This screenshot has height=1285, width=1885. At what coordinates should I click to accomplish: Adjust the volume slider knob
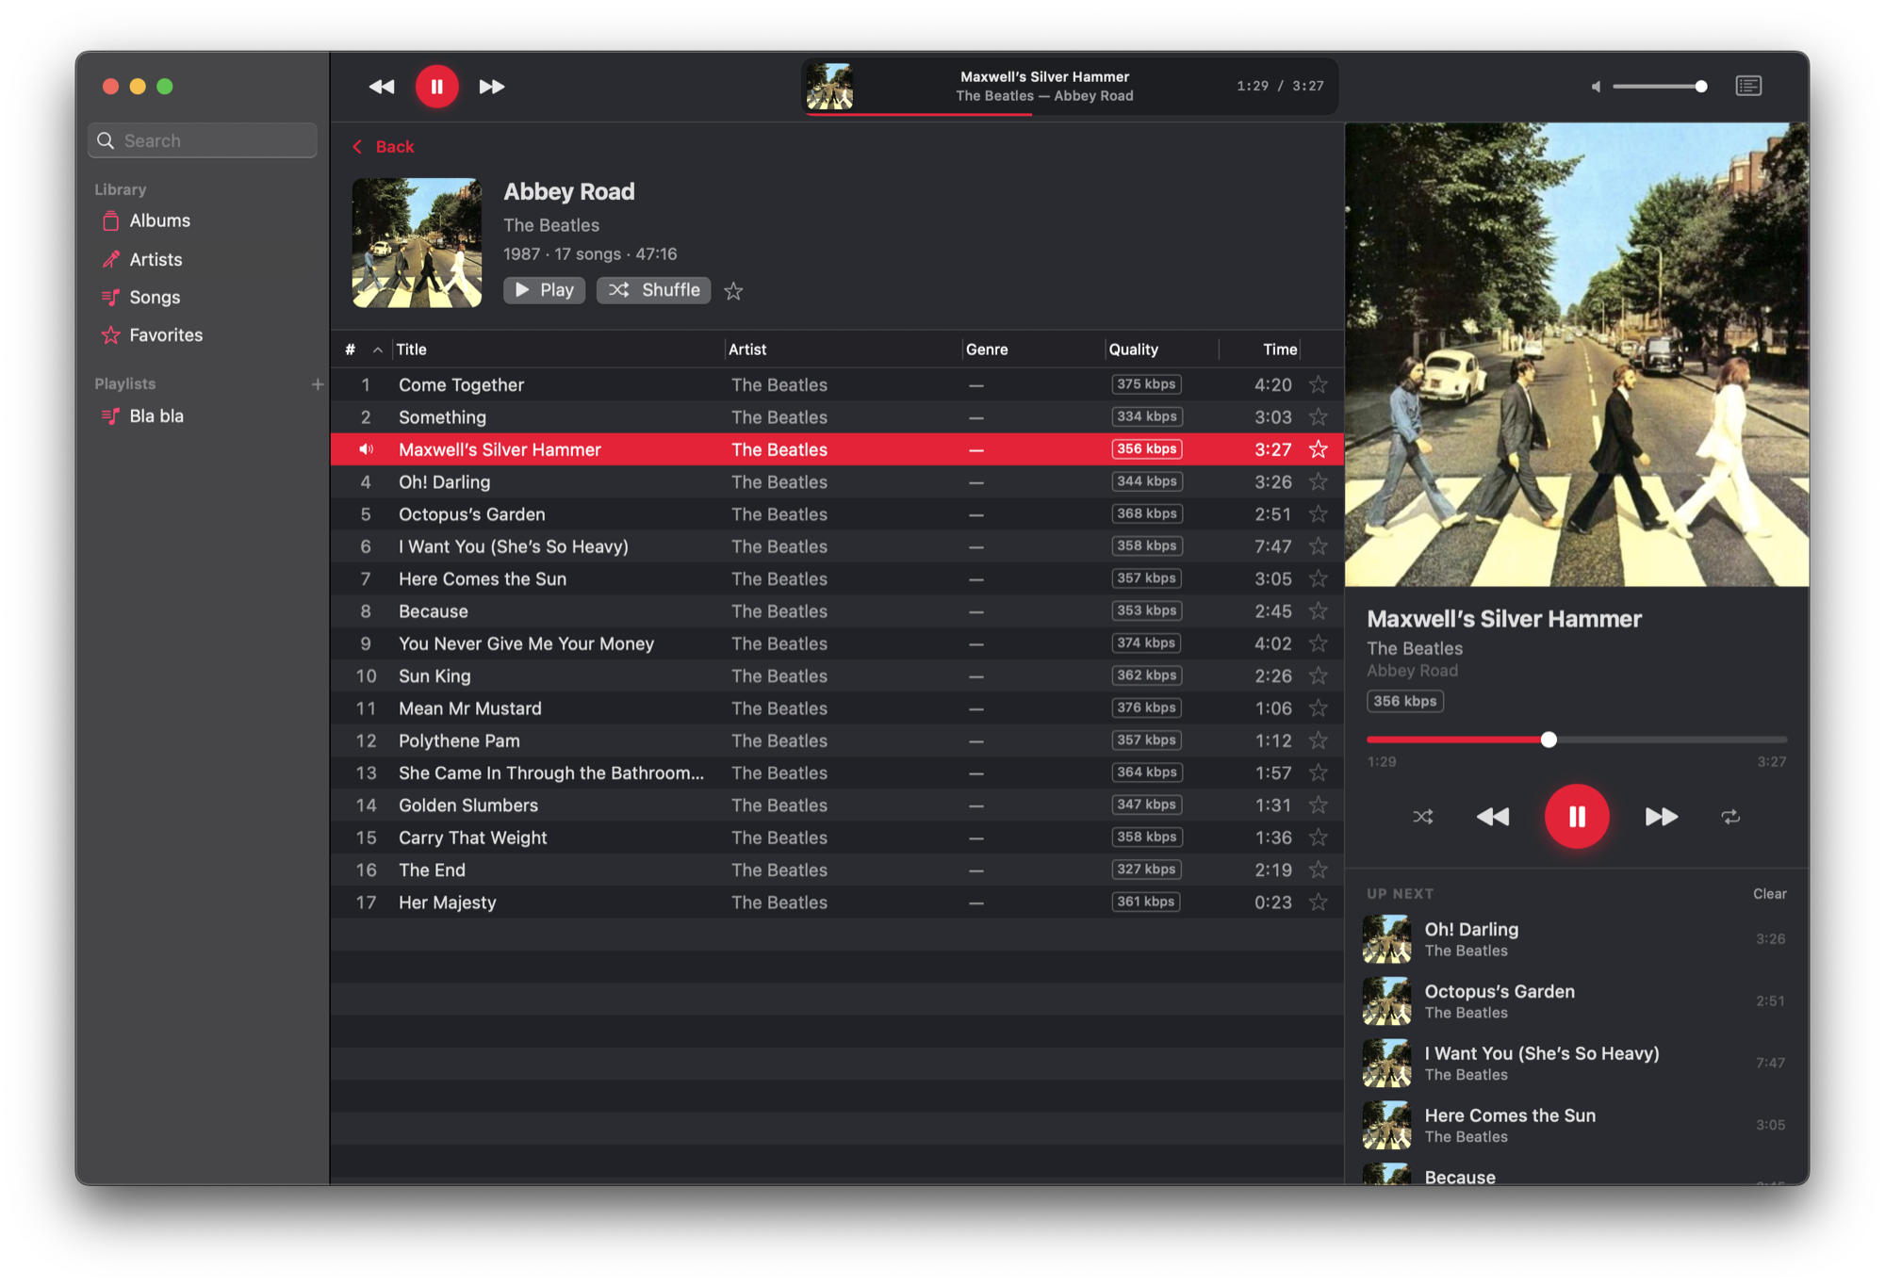coord(1701,87)
